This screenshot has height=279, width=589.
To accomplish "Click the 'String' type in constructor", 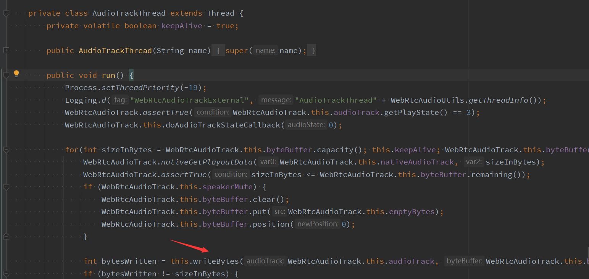I will pyautogui.click(x=170, y=50).
